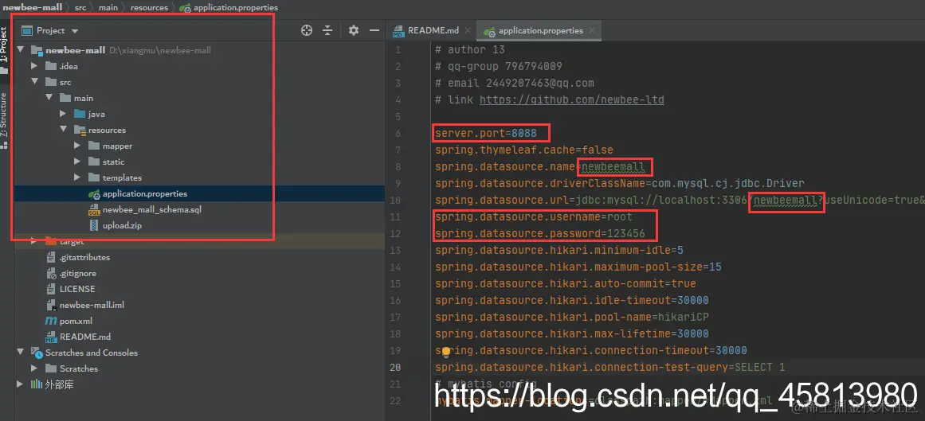Click the Maven pom.xml file icon

pos(51,321)
